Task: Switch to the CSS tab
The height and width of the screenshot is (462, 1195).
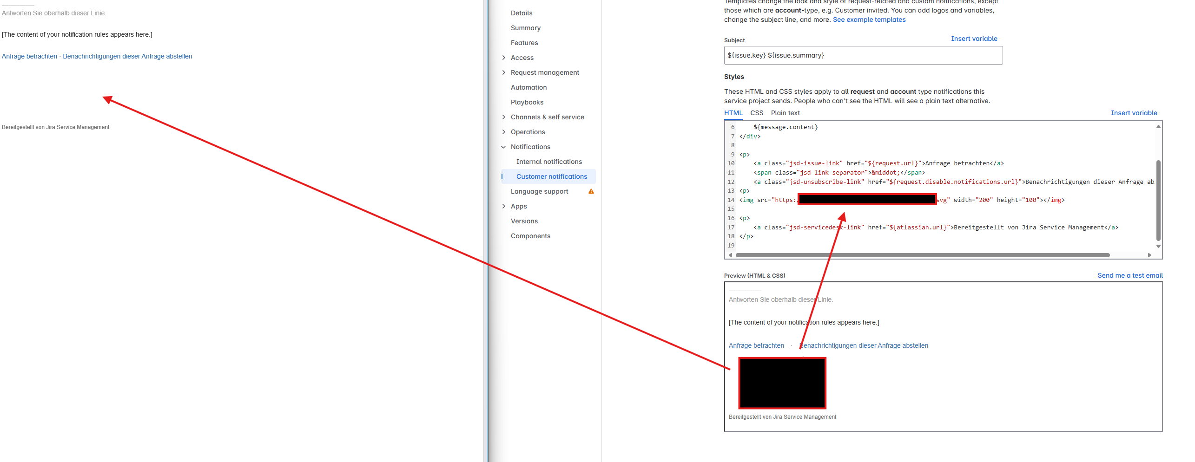Action: click(x=757, y=113)
